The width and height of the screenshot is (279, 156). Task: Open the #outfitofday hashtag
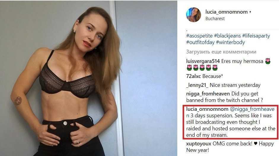pyautogui.click(x=200, y=42)
